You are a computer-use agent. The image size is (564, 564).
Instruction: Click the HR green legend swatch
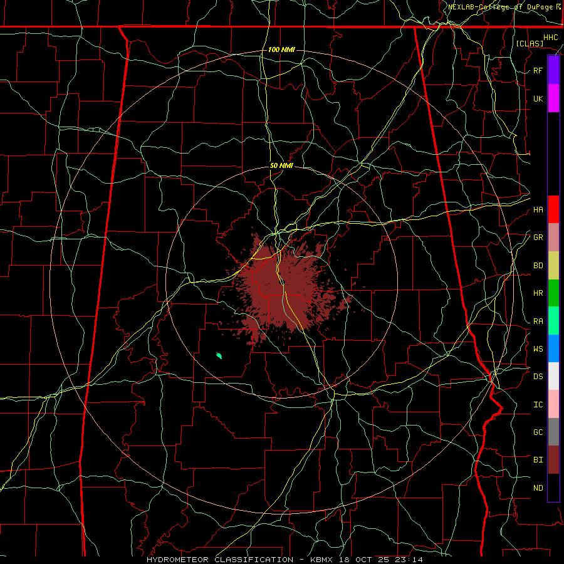click(553, 293)
